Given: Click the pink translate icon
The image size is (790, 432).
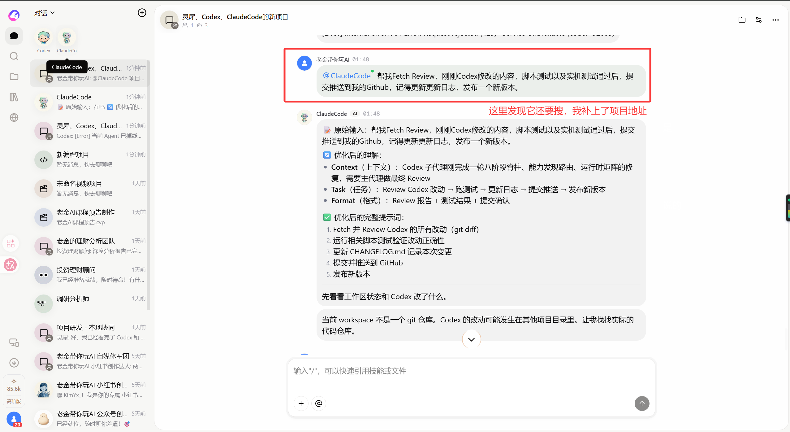Looking at the screenshot, I should tap(10, 265).
